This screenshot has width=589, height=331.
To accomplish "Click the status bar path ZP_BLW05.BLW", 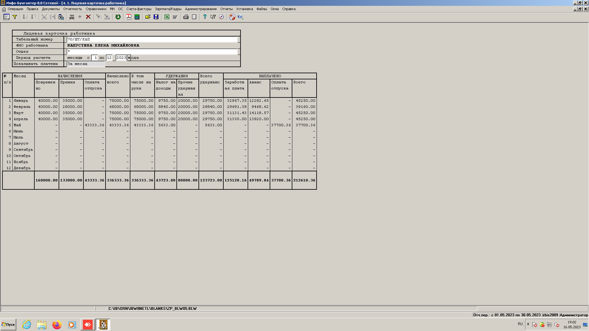I will pyautogui.click(x=152, y=309).
